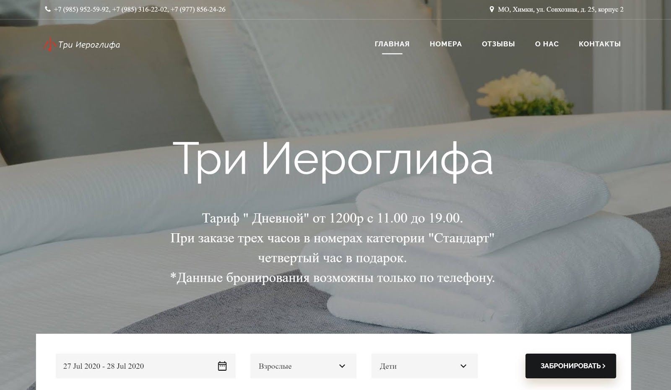Click the Три Иероглифа logo text
This screenshot has height=390, width=671.
89,45
